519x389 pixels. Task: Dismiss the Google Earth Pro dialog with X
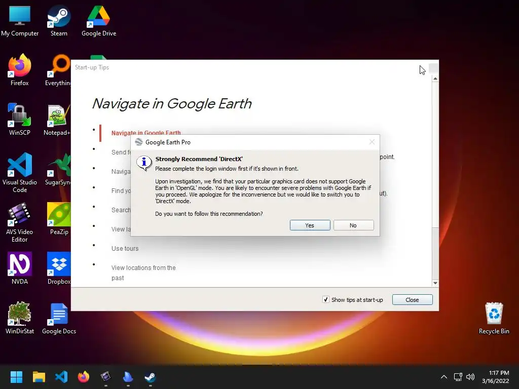372,142
